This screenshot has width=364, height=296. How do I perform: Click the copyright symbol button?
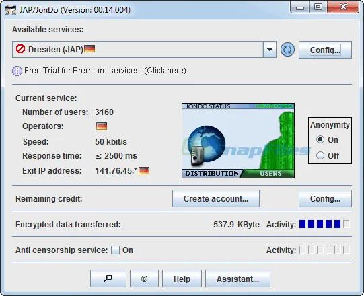pyautogui.click(x=144, y=279)
